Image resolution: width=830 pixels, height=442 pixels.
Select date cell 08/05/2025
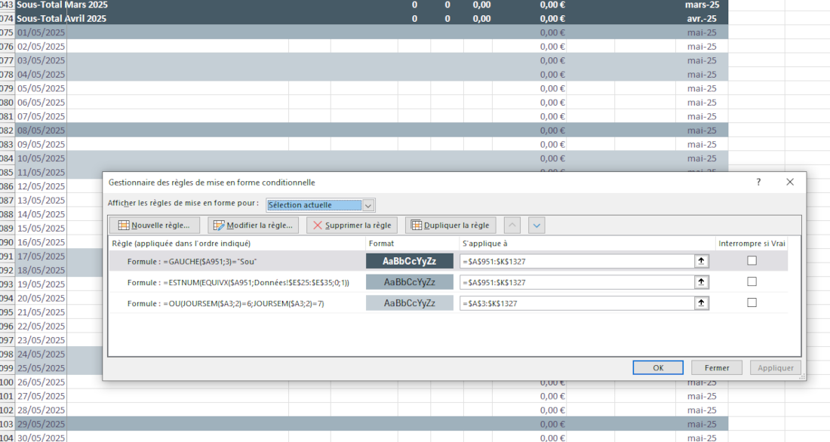41,130
